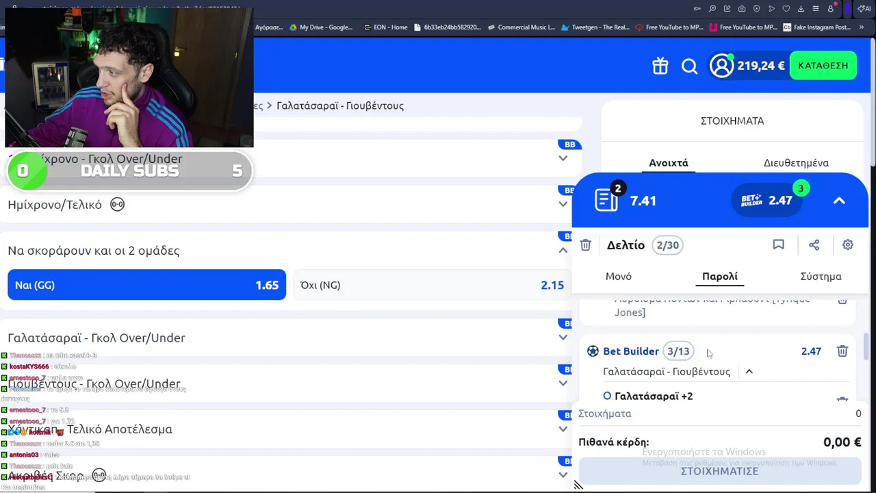Screen dimensions: 876x493
Task: Click the ΣΤΟΙΧΗΜΑΤΙΣΕ place bet button
Action: tap(720, 471)
